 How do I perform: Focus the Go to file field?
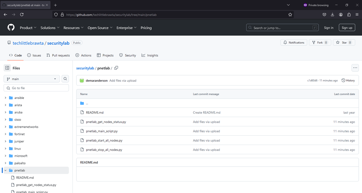[36, 88]
